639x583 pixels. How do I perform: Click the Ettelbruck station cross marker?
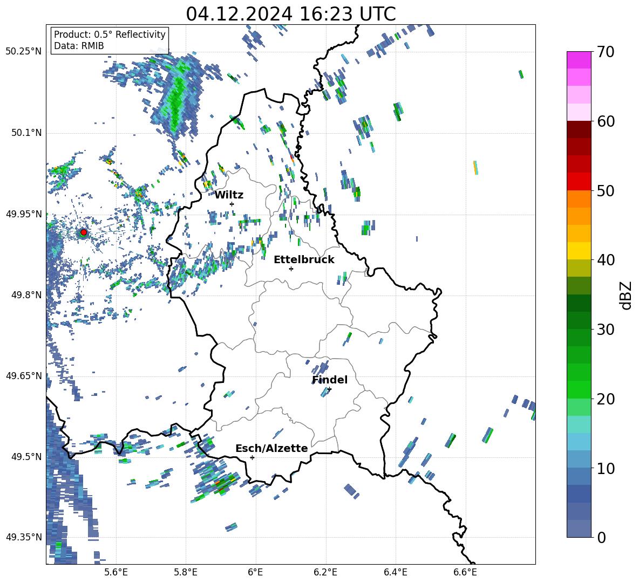[x=291, y=269]
